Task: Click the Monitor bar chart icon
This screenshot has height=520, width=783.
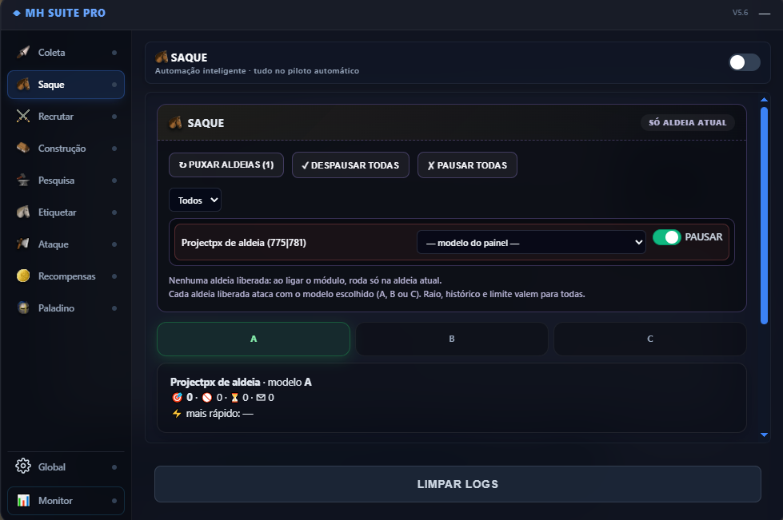Action: (x=23, y=500)
